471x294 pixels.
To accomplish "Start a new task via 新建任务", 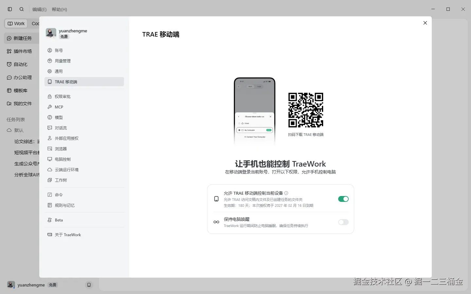I will [22, 38].
